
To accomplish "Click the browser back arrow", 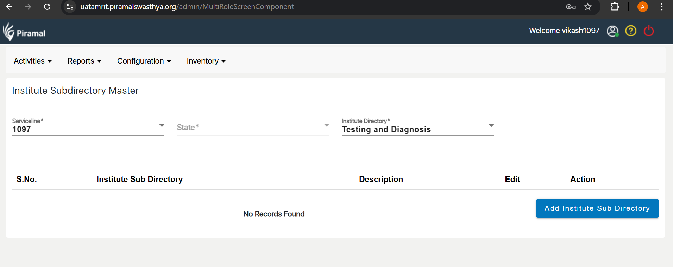I will tap(10, 7).
